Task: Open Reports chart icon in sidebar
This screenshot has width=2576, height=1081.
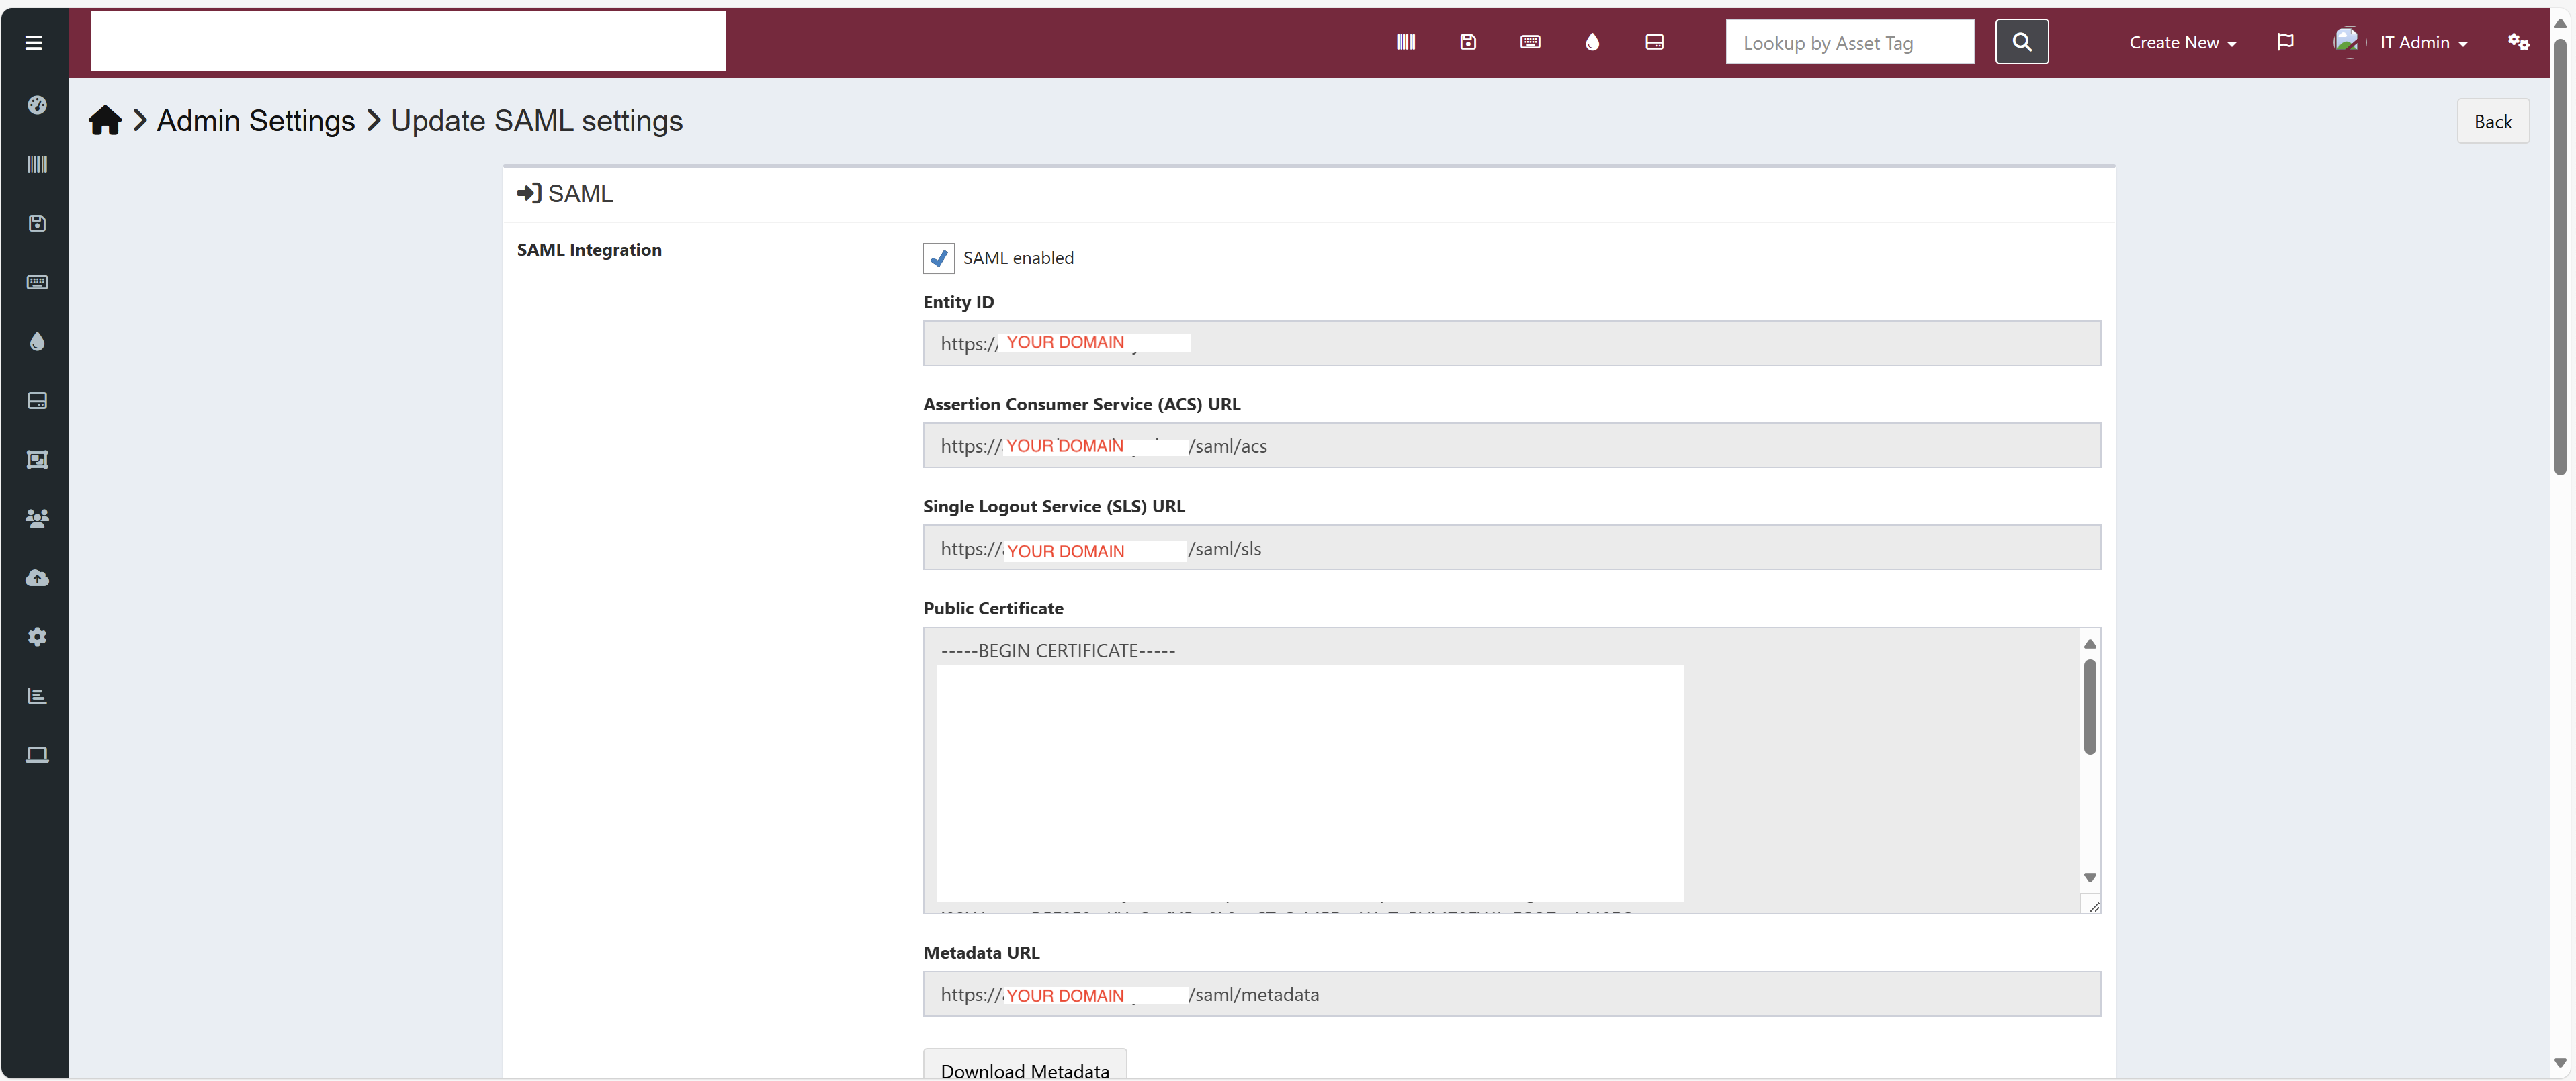Action: [x=37, y=696]
